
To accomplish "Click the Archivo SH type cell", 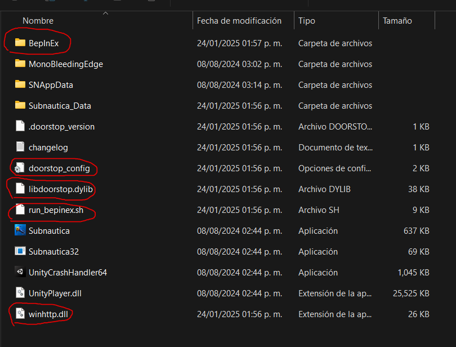I will tap(319, 210).
